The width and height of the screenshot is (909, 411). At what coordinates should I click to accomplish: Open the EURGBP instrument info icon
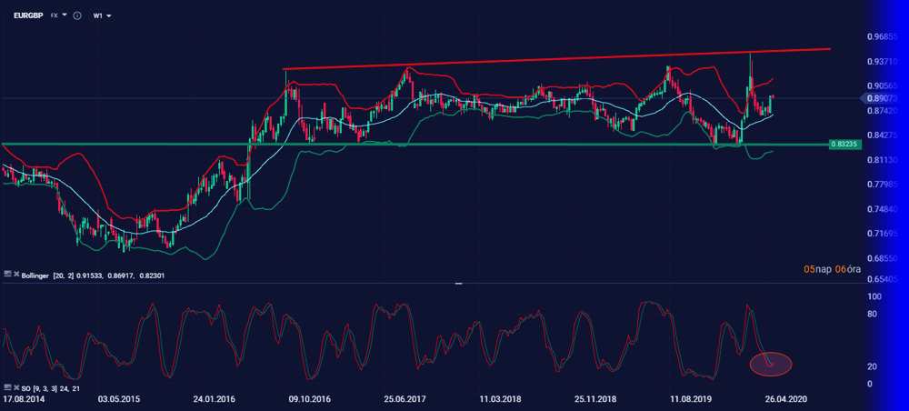(77, 15)
